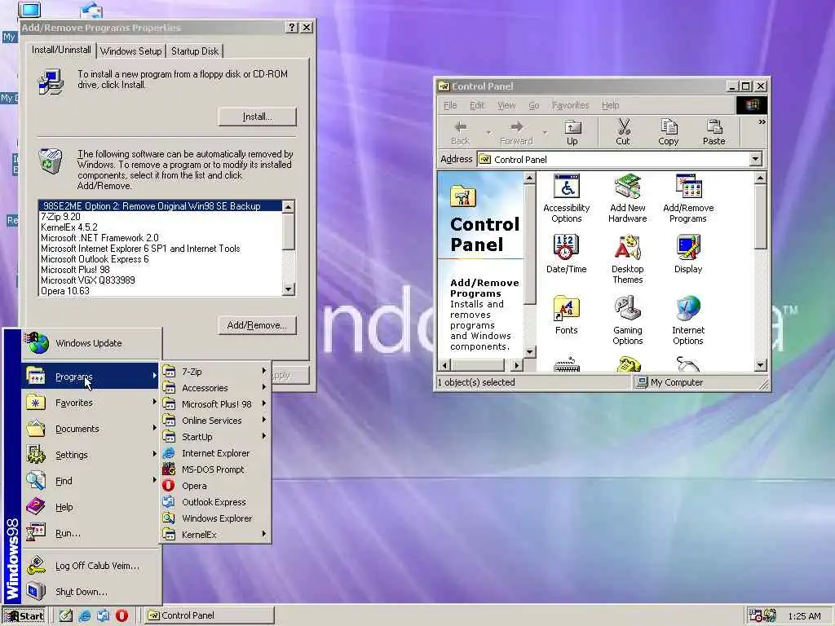Expand Find in the Start menu

[x=91, y=481]
